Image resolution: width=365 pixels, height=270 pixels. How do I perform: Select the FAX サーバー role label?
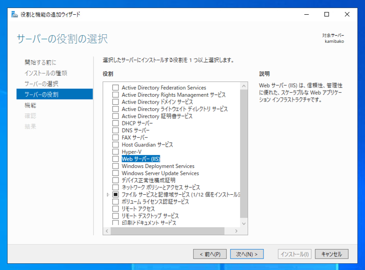(x=135, y=137)
